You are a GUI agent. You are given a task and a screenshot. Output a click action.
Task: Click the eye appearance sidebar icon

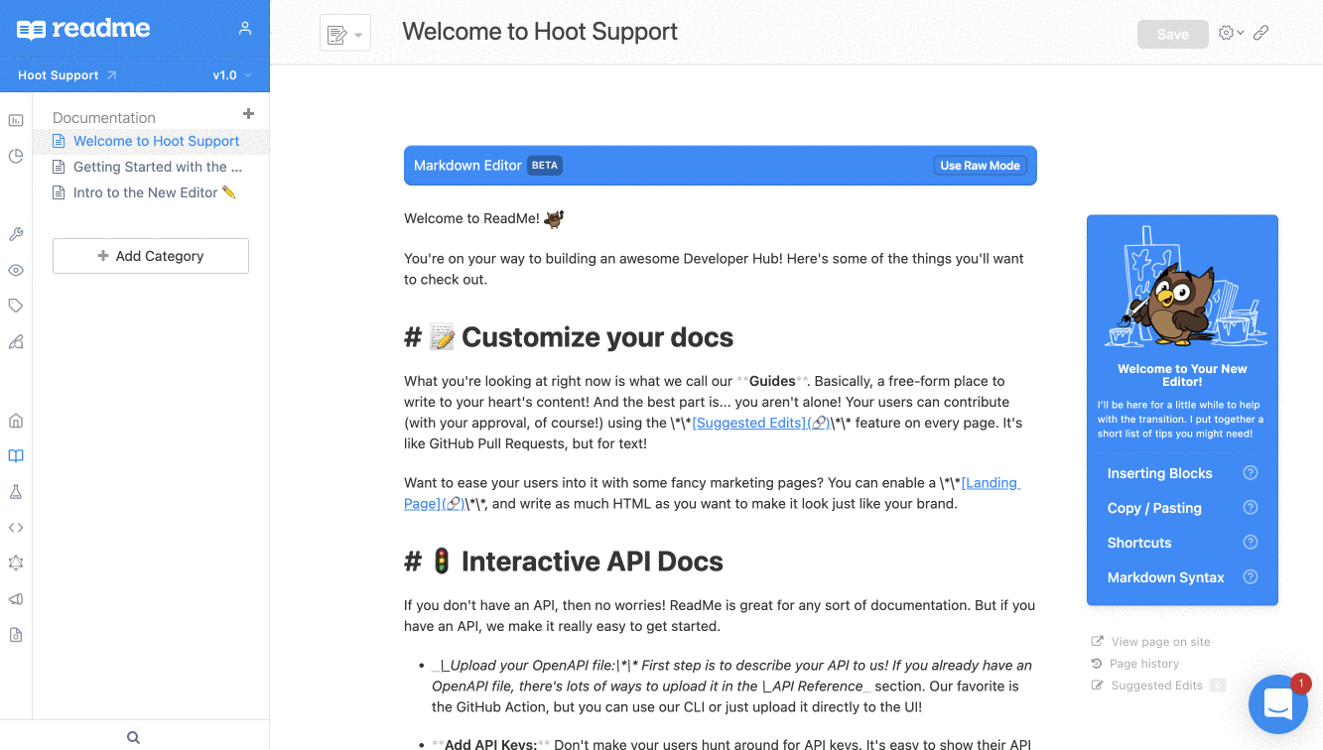pyautogui.click(x=16, y=270)
